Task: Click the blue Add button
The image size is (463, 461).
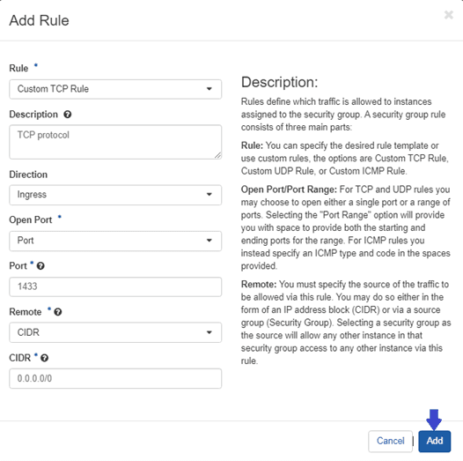Action: [435, 442]
